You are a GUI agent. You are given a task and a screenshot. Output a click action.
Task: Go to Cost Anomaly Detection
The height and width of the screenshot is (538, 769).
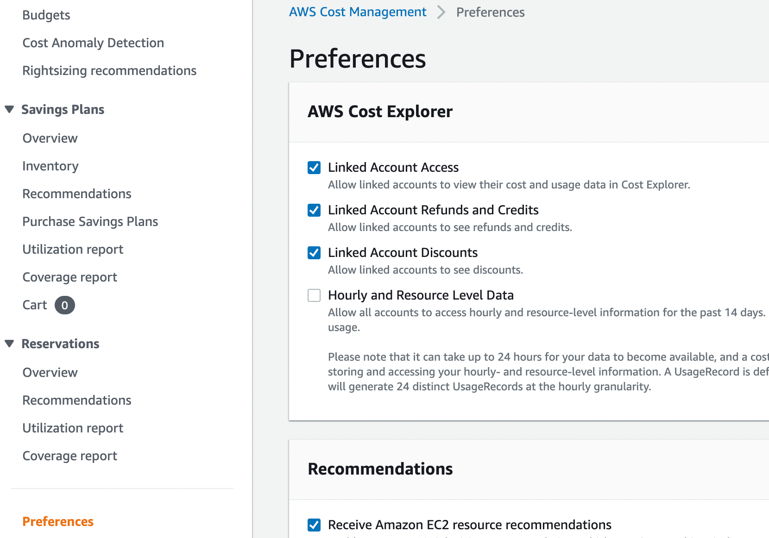click(93, 43)
